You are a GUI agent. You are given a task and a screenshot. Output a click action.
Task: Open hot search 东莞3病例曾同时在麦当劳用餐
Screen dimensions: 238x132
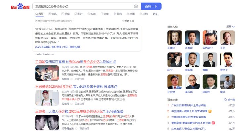coord(188,117)
